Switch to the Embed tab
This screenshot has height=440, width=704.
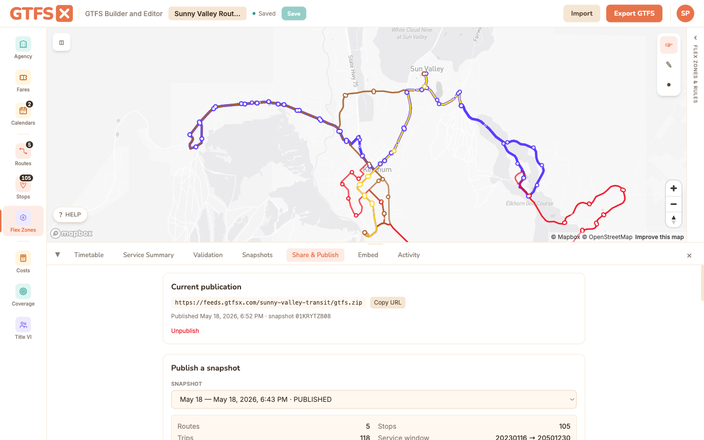click(x=368, y=255)
